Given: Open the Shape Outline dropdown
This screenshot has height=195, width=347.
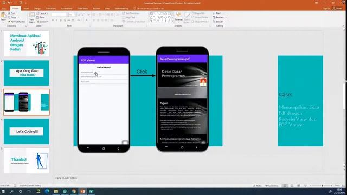Looking at the screenshot, I should tap(200, 17).
